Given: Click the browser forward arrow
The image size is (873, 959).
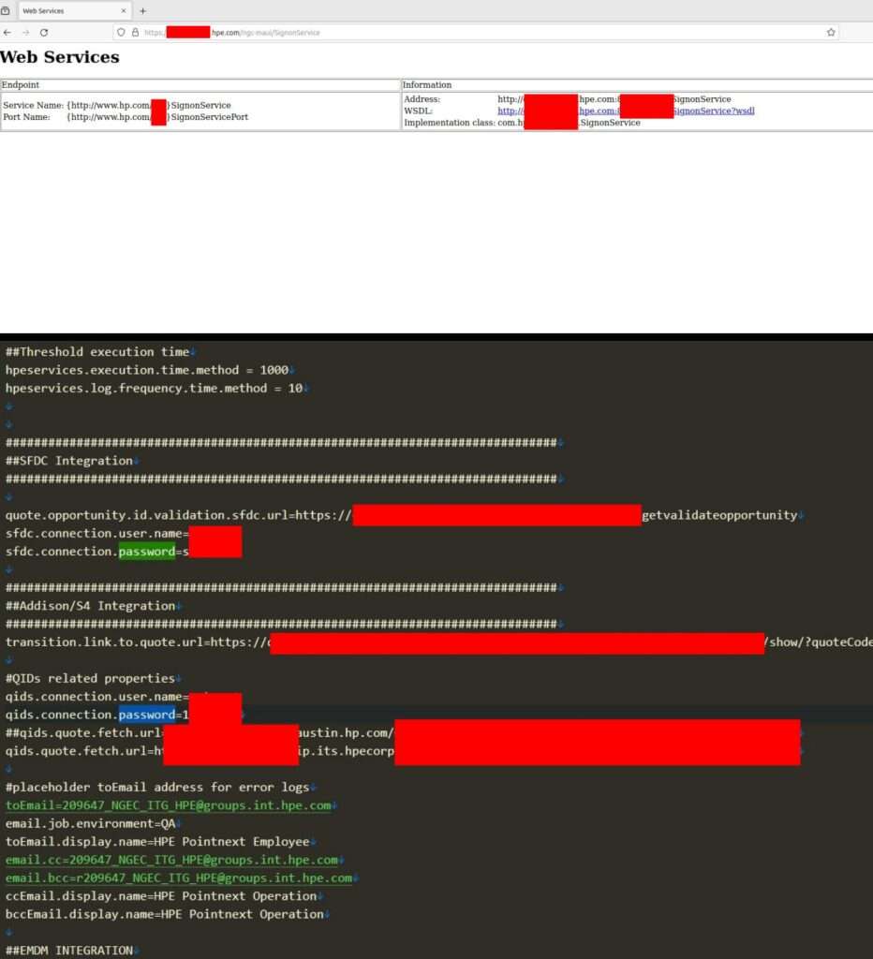Looking at the screenshot, I should coord(25,33).
